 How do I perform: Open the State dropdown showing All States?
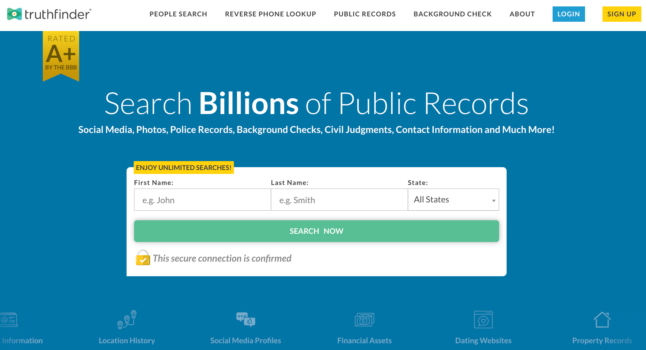click(x=453, y=200)
